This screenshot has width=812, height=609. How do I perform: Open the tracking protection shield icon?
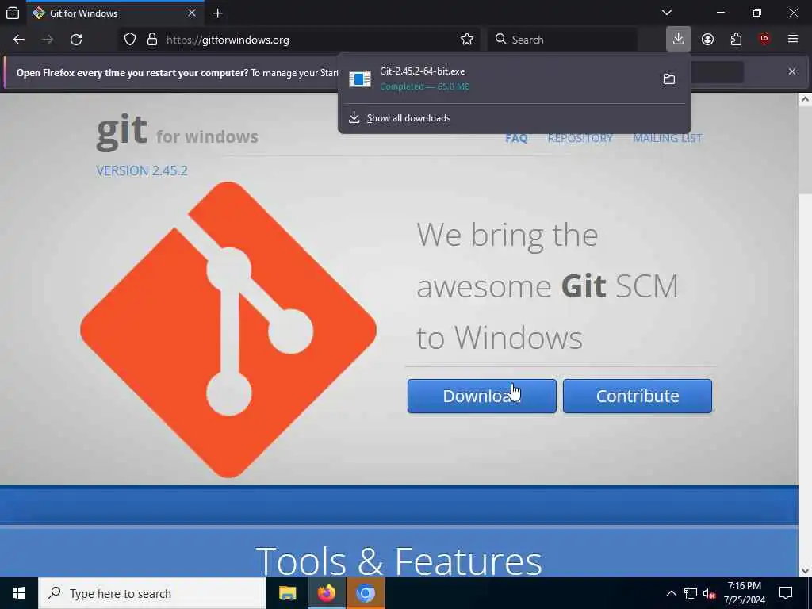coord(130,40)
